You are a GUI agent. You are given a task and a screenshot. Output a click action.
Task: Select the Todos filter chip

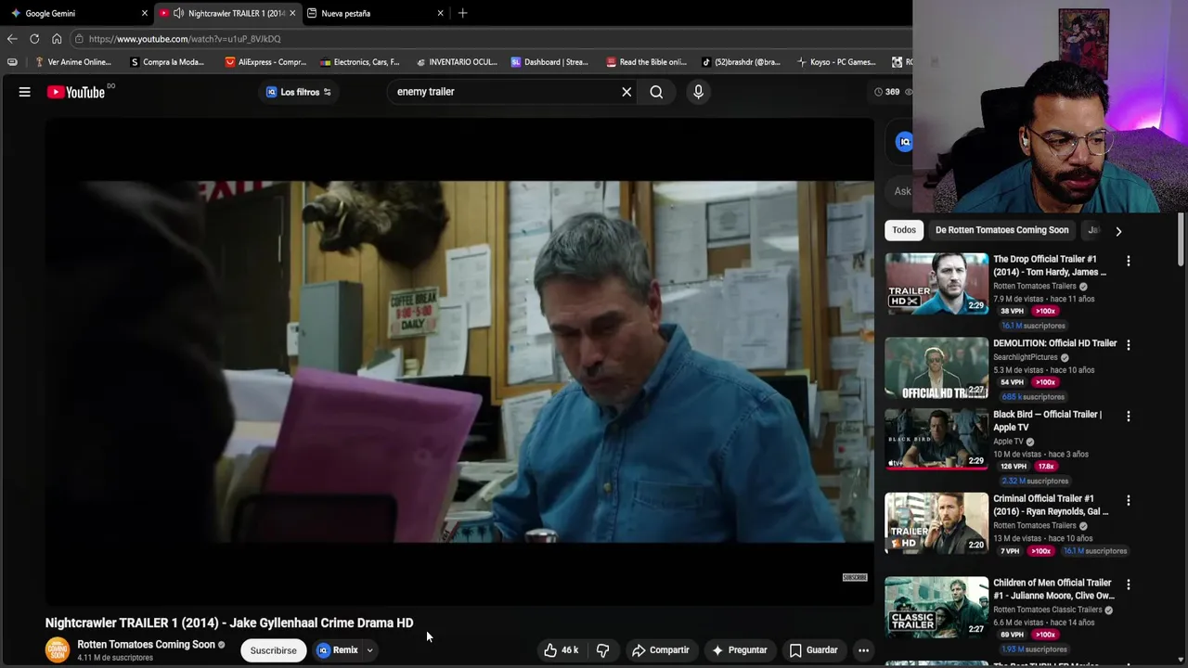click(904, 230)
